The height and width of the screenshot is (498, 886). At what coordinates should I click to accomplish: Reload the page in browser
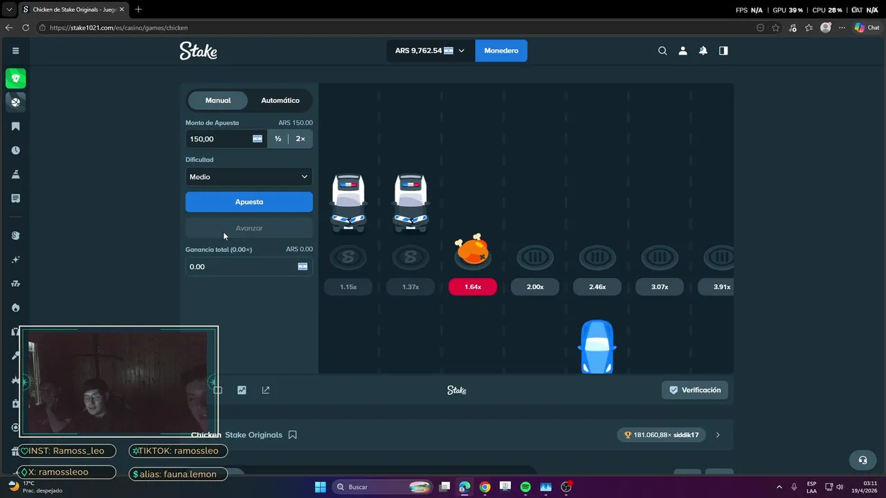(26, 28)
